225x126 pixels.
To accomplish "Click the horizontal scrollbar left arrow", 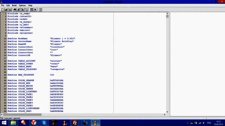I will pyautogui.click(x=2, y=114).
